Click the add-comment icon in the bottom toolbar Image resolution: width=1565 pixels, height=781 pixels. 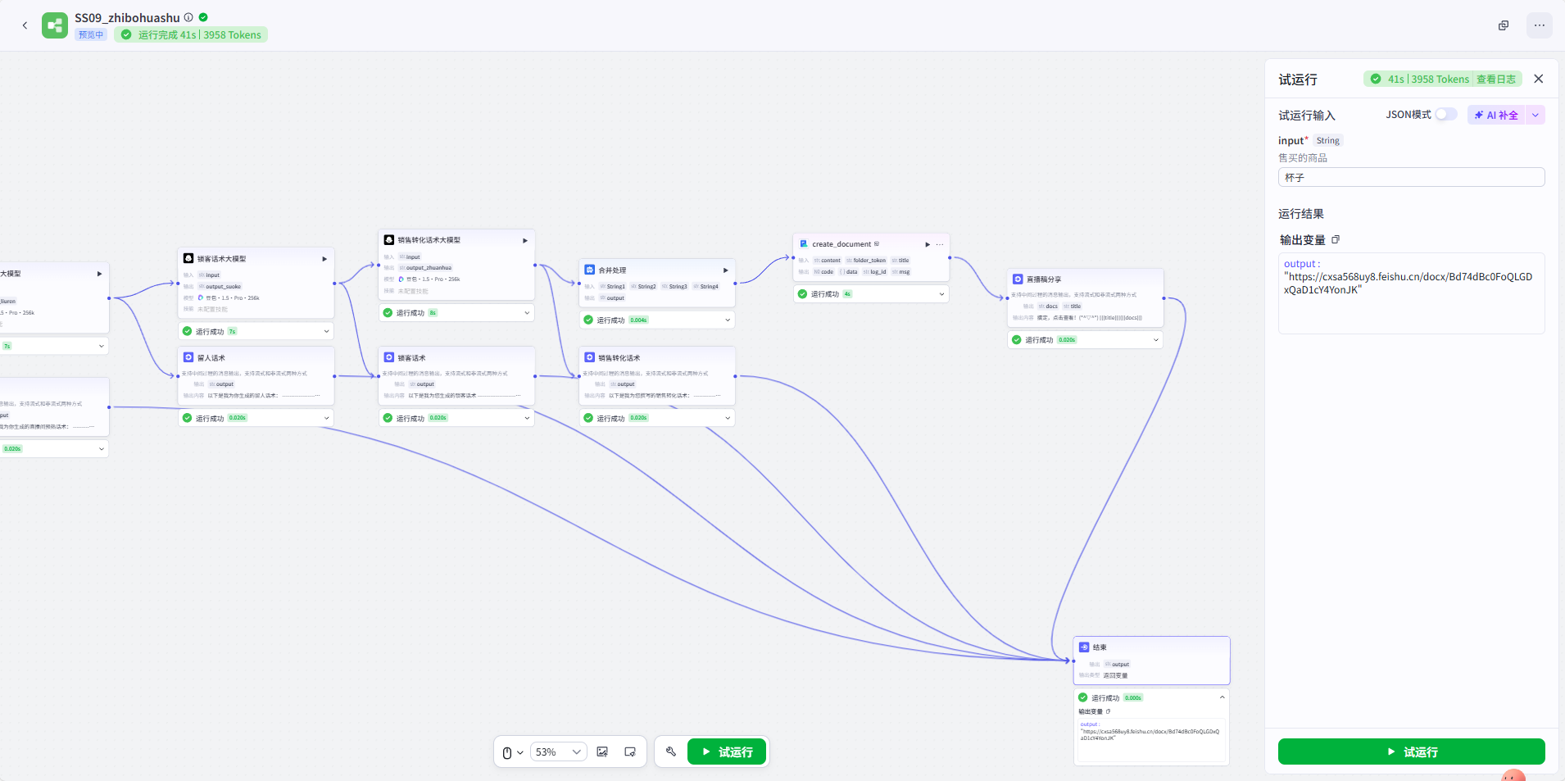point(630,751)
